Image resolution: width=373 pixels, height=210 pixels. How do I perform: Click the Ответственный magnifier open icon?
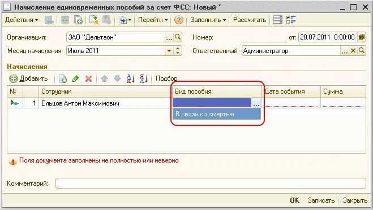pyautogui.click(x=362, y=51)
